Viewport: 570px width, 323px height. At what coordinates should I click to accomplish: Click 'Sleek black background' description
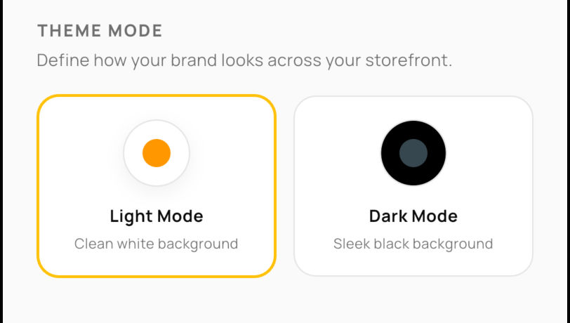(413, 244)
